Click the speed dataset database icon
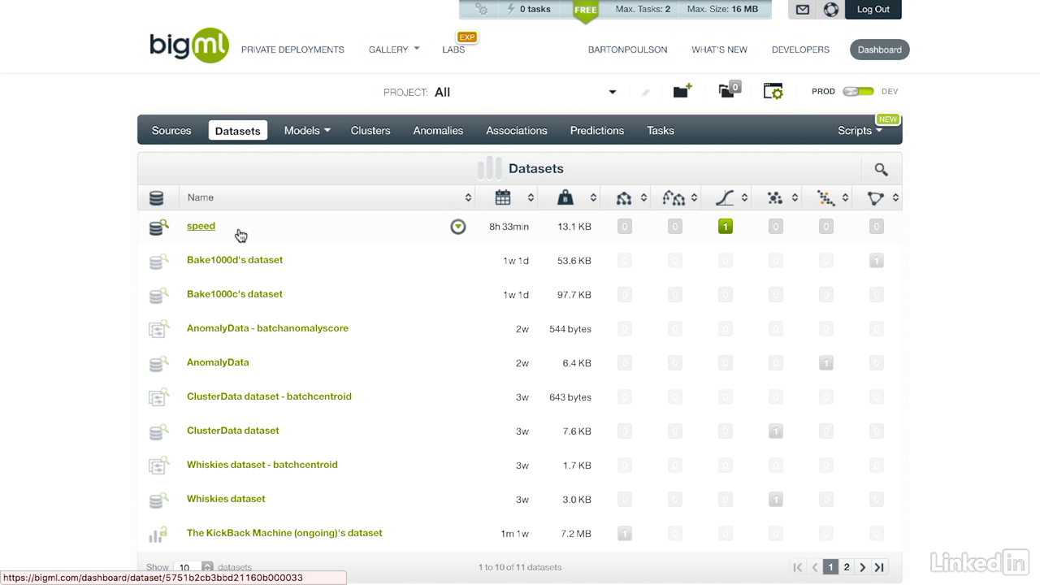 (158, 227)
